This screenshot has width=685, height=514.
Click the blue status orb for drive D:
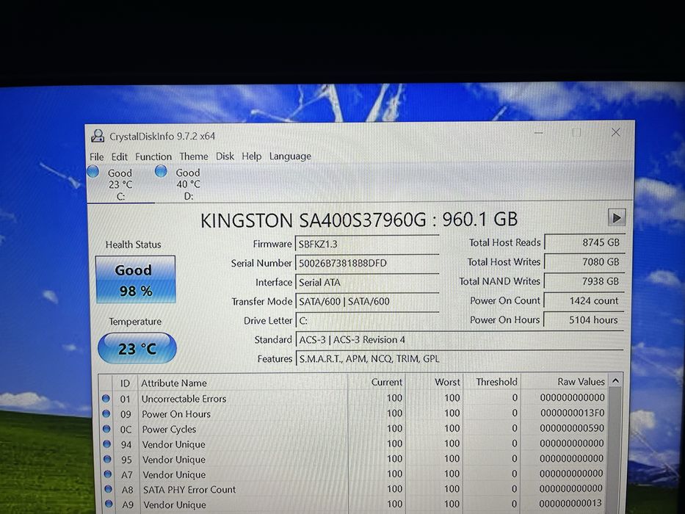click(x=162, y=171)
